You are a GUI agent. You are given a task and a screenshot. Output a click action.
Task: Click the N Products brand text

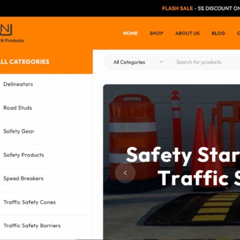[12, 40]
